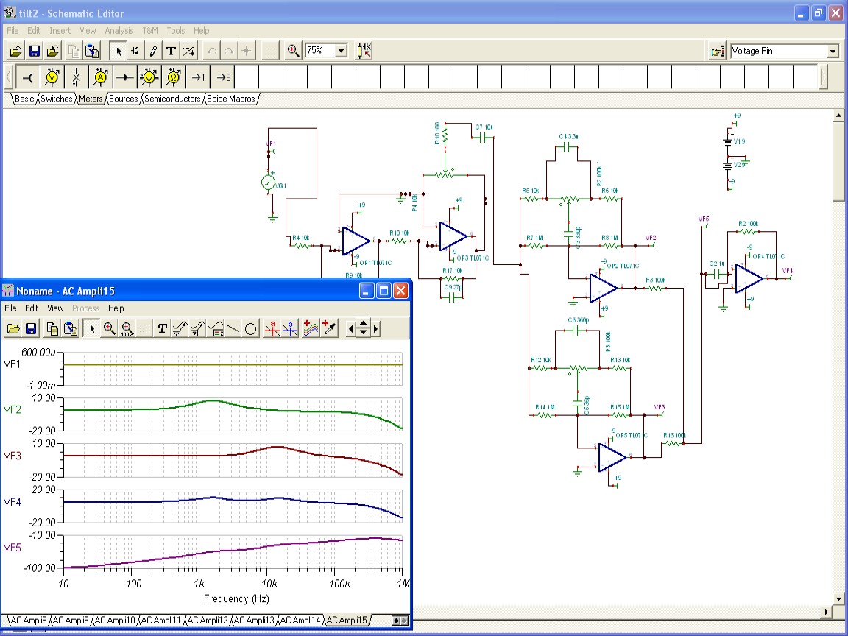Screen dimensions: 848x636
Task: Select the line drawing tool in diagram window
Action: coord(233,329)
